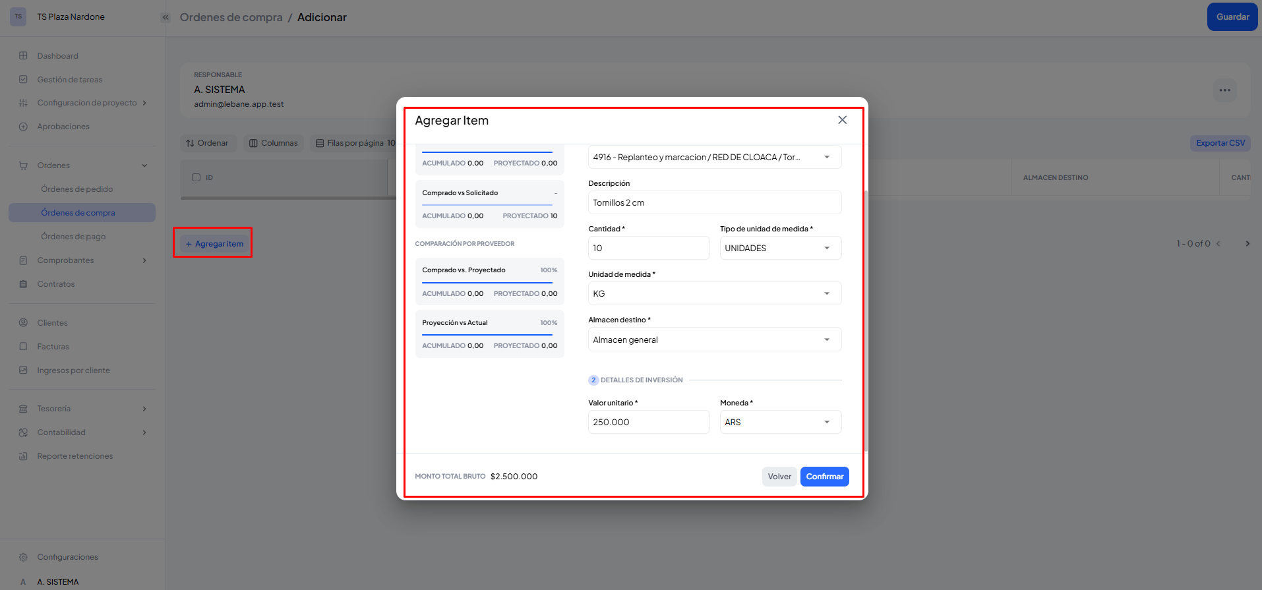The image size is (1262, 590).
Task: Collapse the sidebar with the double-chevron icon
Action: pos(165,18)
